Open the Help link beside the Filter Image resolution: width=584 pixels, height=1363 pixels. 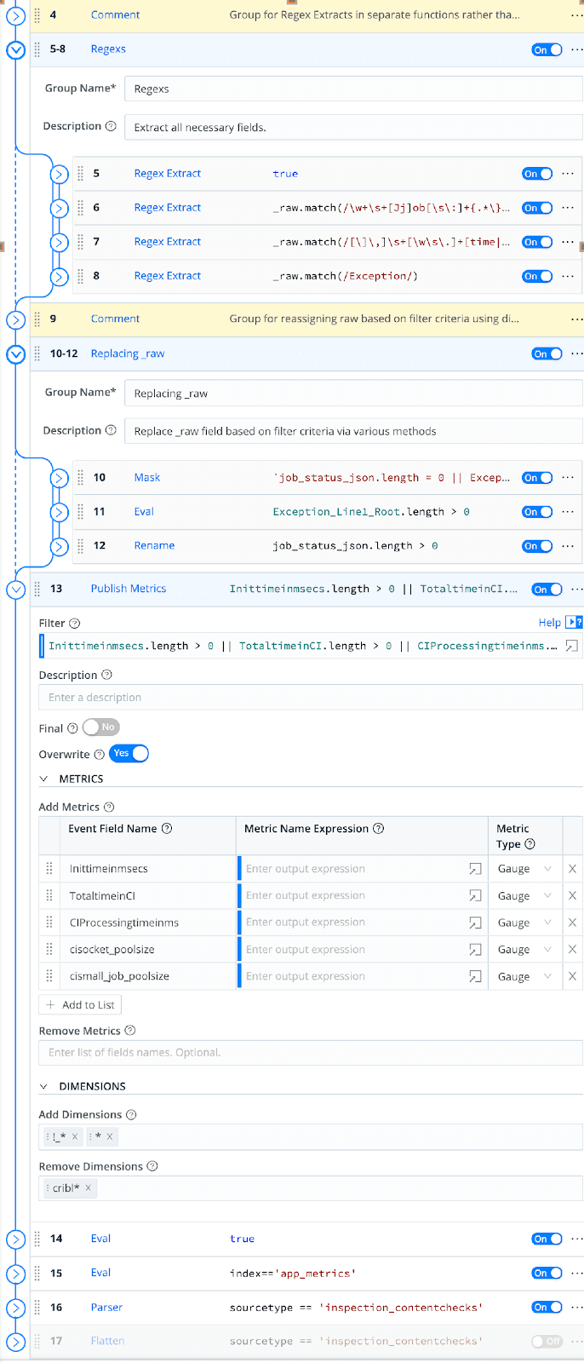tap(549, 623)
